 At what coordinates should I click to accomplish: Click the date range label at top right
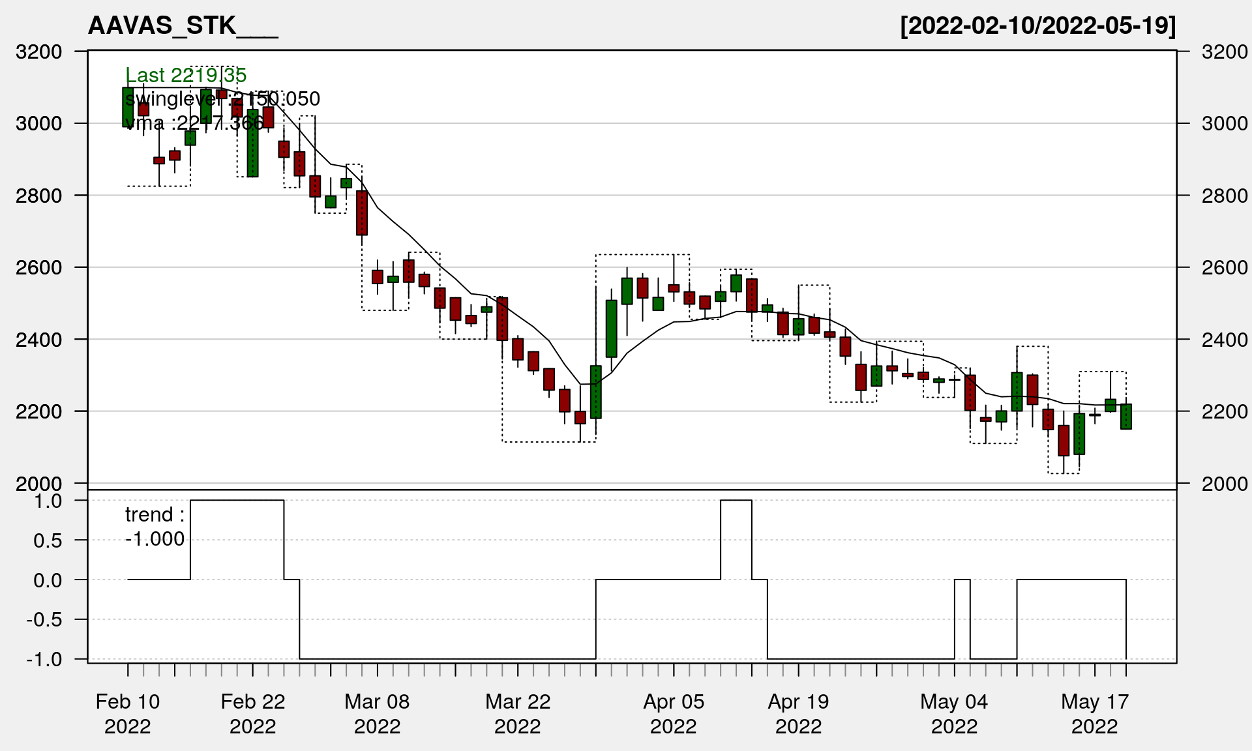click(1037, 26)
